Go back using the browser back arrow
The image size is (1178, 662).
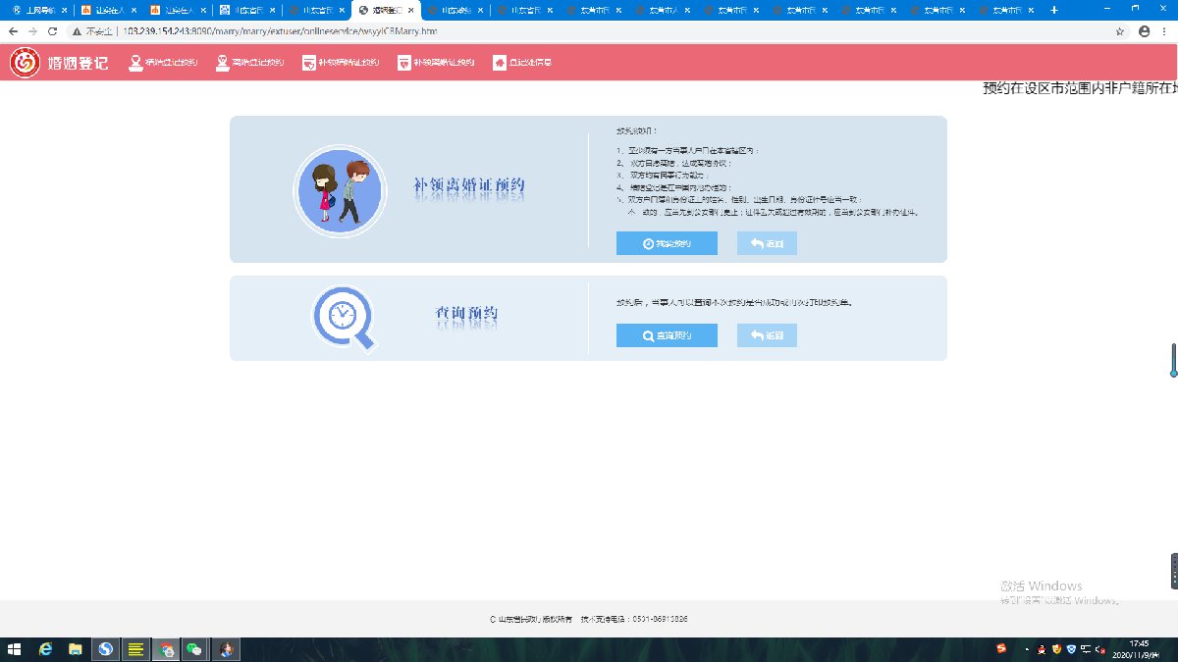pos(13,31)
